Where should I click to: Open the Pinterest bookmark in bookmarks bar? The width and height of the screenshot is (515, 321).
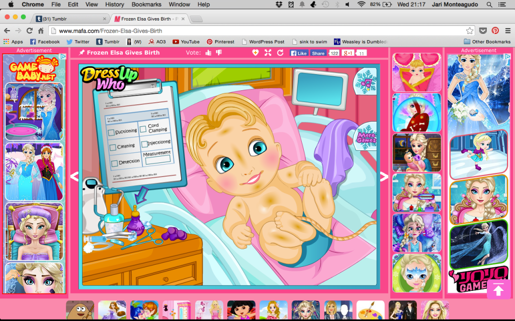coord(220,42)
